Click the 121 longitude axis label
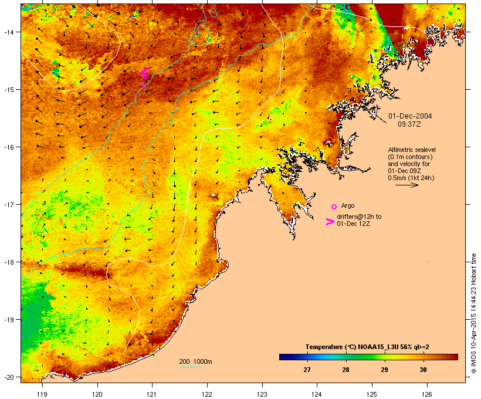481x399 pixels. point(152,394)
